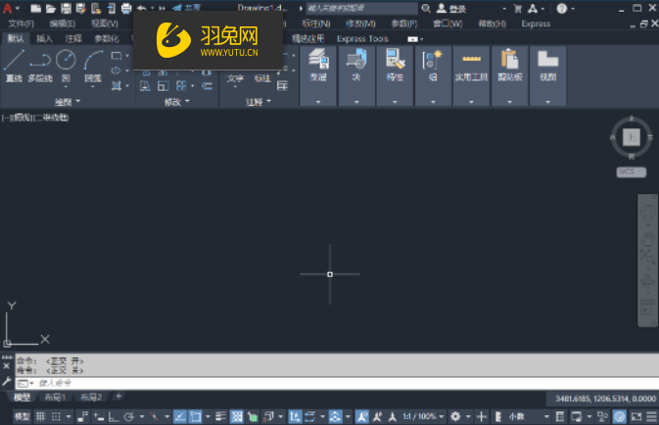Click the keyword search box in title bar
Viewport: 659px width, 425px height.
361,8
